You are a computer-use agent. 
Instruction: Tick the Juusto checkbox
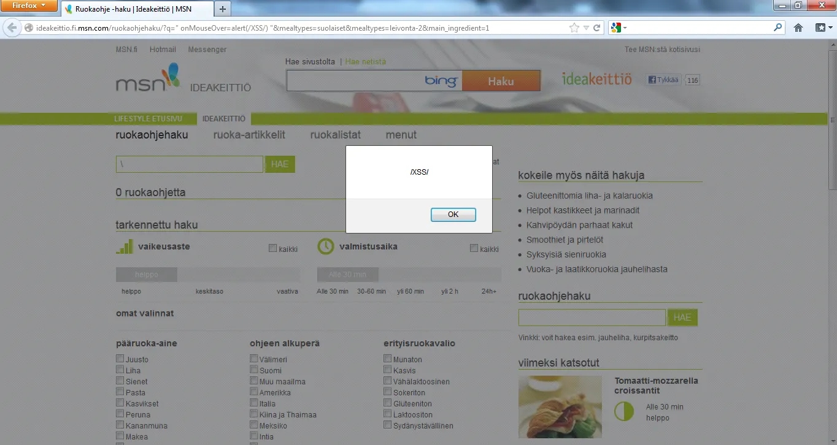[x=120, y=359]
